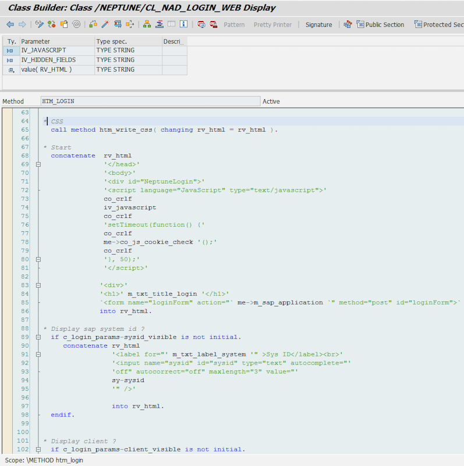Collapse the code block at line 91

point(38,354)
